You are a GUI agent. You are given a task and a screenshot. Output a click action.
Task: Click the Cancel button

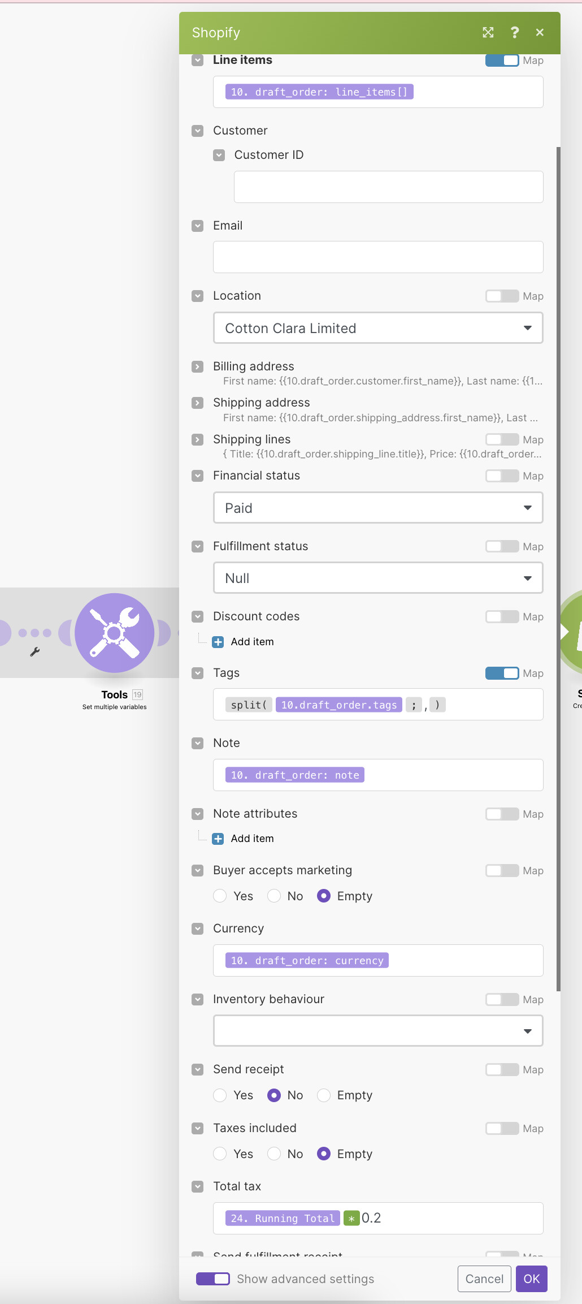[x=484, y=1279]
